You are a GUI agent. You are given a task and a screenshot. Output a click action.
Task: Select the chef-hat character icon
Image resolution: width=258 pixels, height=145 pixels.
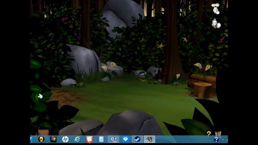[x=216, y=8]
